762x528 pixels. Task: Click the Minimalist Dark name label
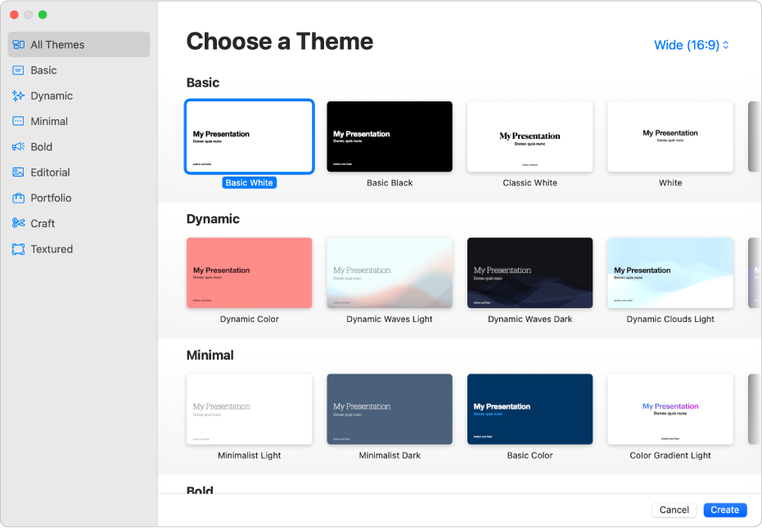click(390, 456)
